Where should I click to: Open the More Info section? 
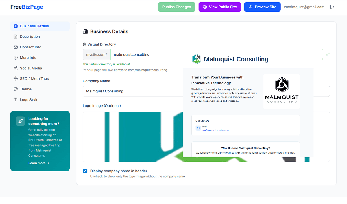coord(28,58)
